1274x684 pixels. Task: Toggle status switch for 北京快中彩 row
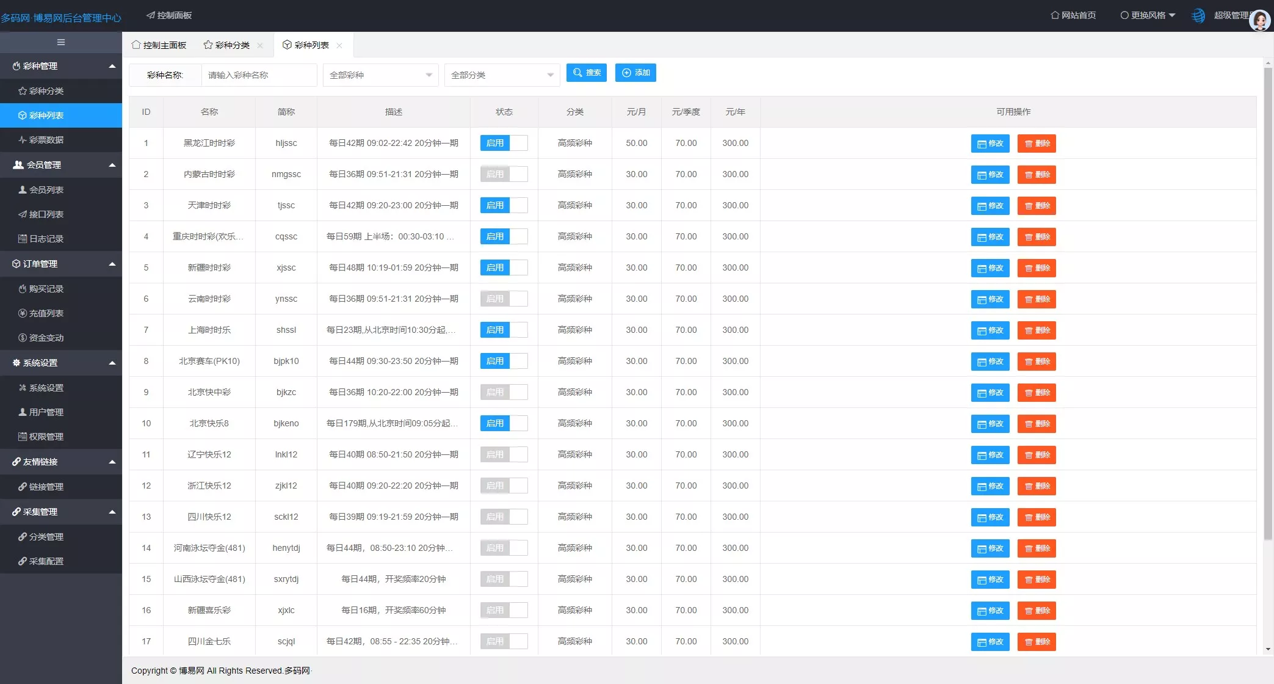coord(504,392)
